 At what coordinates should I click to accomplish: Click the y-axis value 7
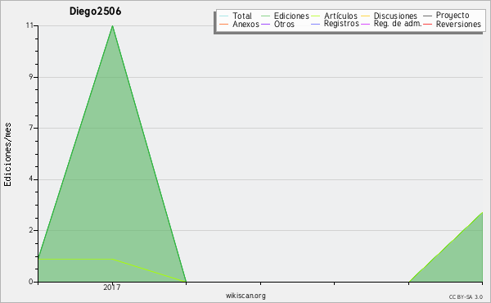31,128
